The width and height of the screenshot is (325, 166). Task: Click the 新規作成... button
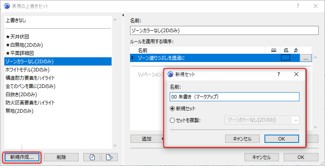(x=22, y=157)
